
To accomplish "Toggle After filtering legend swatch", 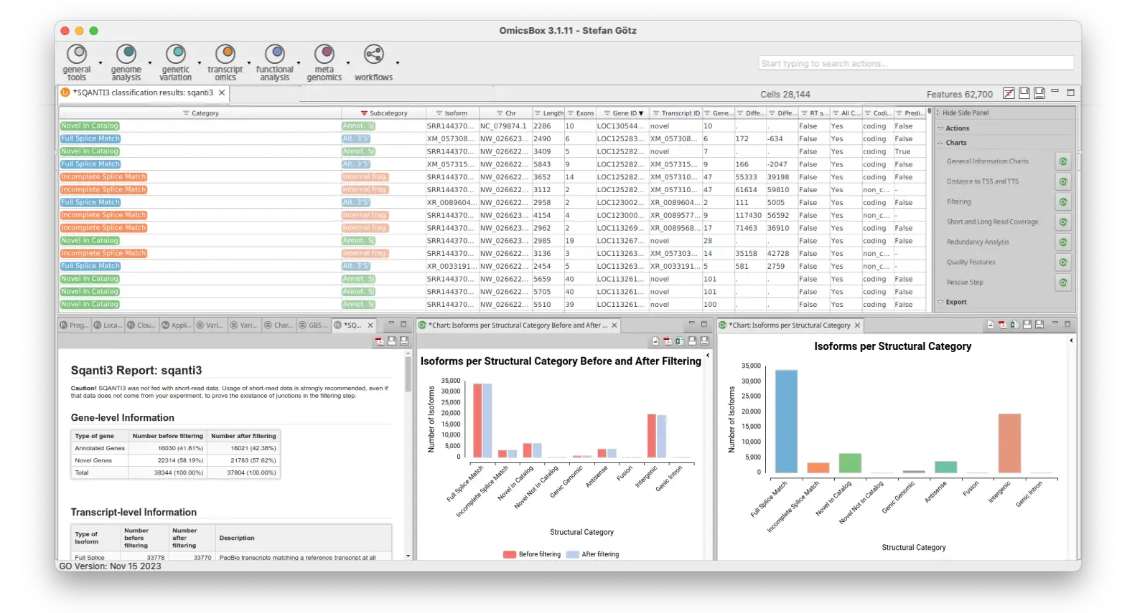I will [572, 554].
